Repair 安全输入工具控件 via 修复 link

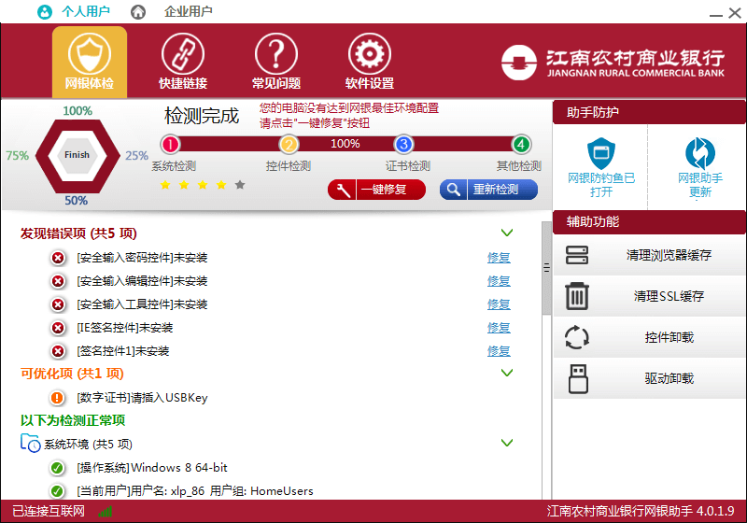499,304
